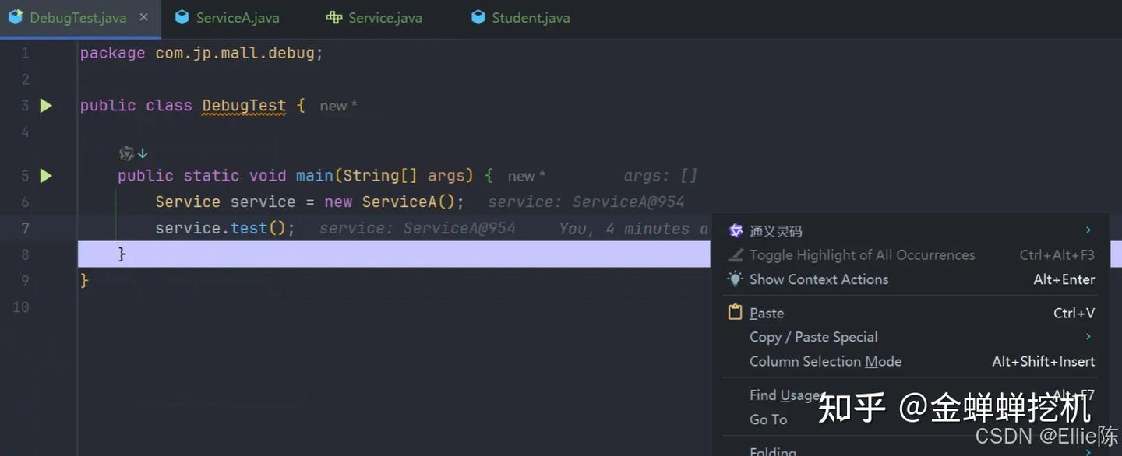
Task: Click line number 8 in the gutter
Action: click(x=24, y=254)
